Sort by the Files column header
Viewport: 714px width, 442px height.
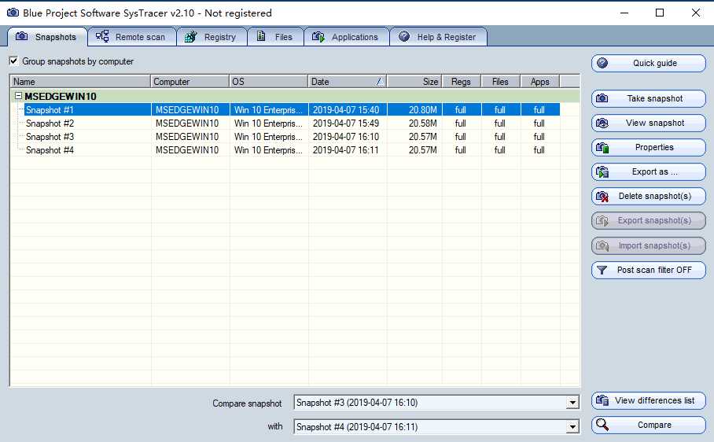pyautogui.click(x=500, y=82)
